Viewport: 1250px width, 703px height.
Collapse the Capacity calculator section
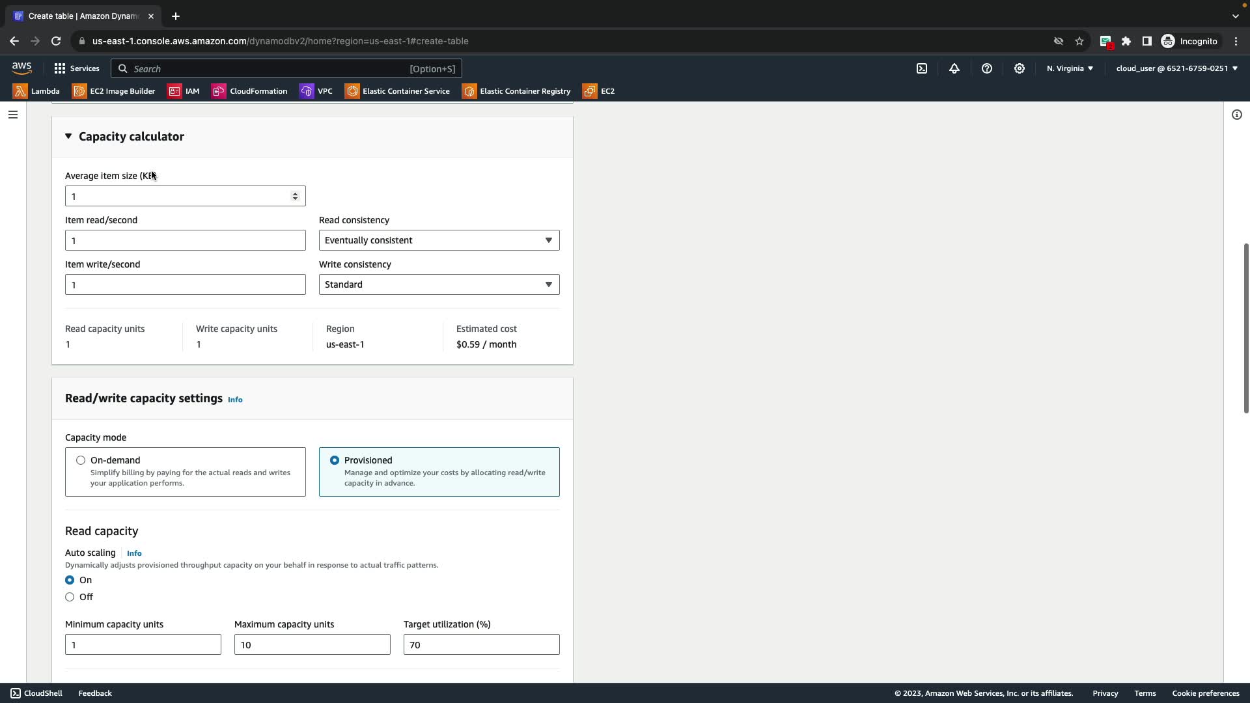pyautogui.click(x=68, y=136)
